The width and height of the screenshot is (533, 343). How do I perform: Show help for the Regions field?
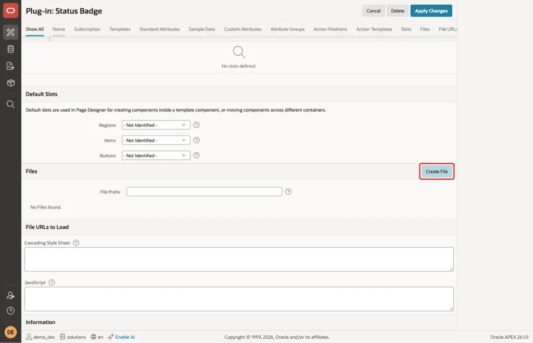click(x=196, y=125)
